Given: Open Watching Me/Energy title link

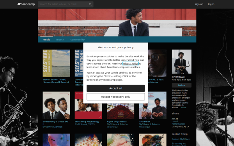Looking at the screenshot, I should pos(87,121).
